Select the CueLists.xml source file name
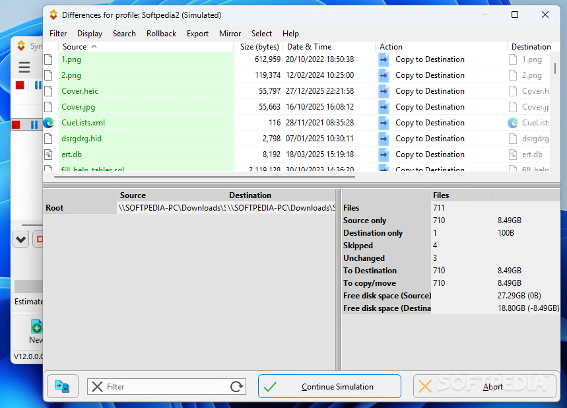This screenshot has height=408, width=567. tap(83, 123)
